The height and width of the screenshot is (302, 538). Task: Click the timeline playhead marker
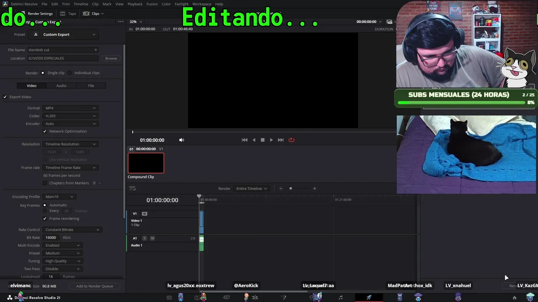[199, 196]
